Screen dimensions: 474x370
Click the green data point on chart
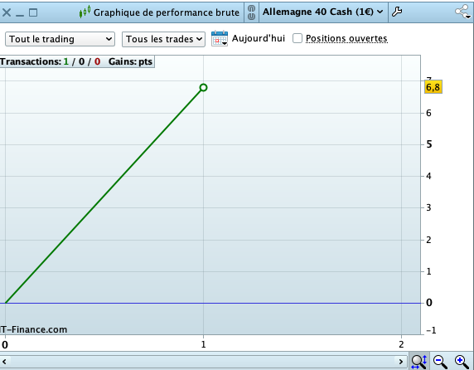[204, 87]
